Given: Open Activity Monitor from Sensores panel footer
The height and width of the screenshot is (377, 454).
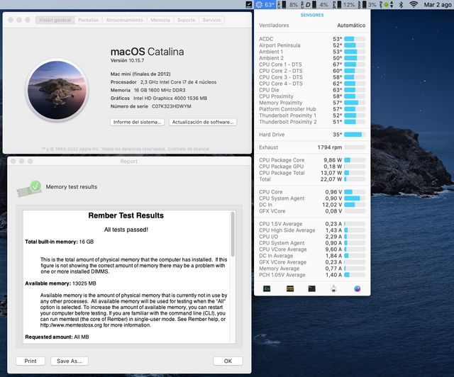Looking at the screenshot, I should click(267, 288).
